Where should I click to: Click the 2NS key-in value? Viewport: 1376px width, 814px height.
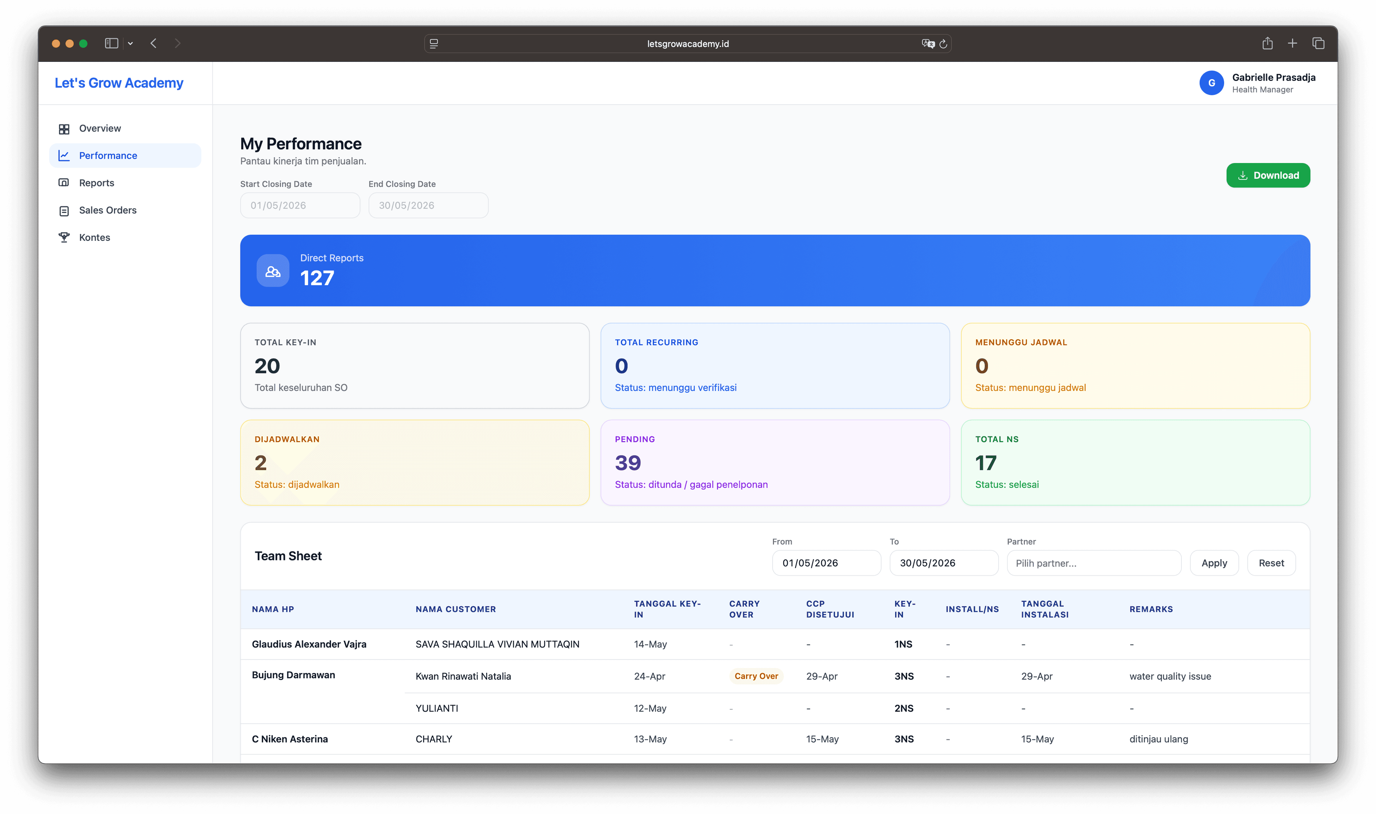[x=903, y=708]
